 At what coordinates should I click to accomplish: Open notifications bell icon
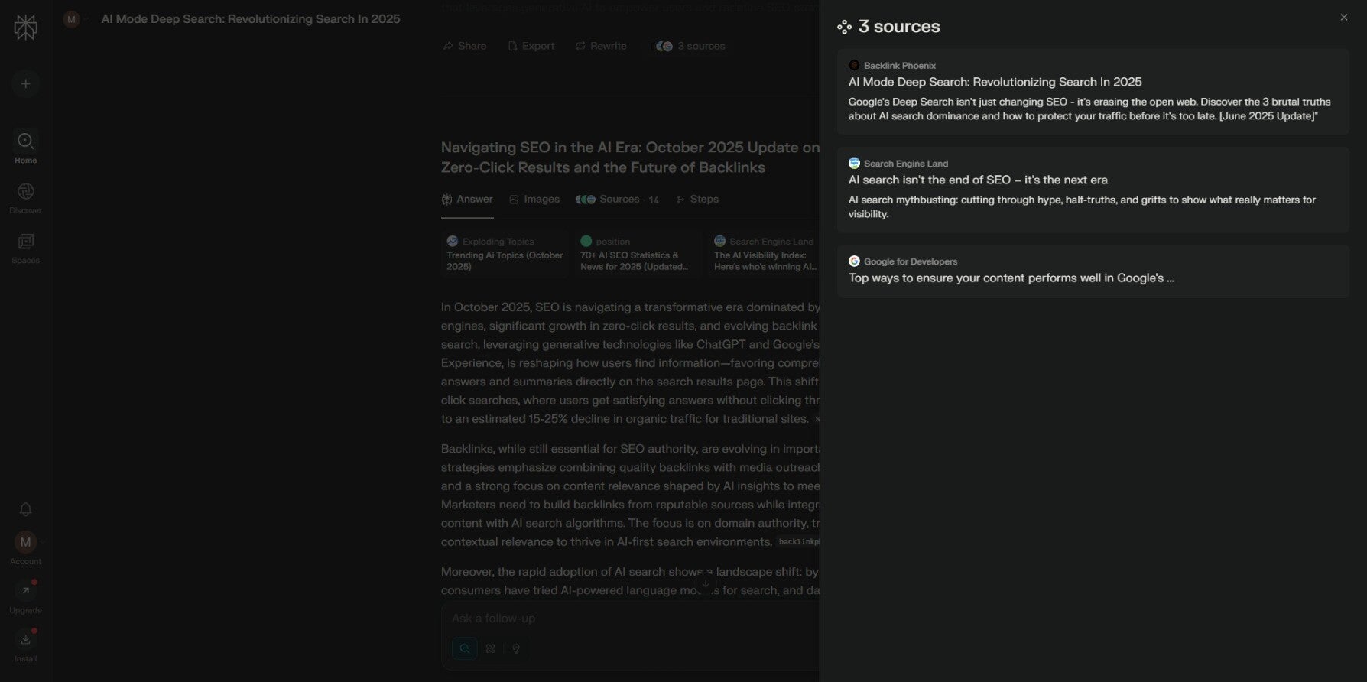tap(25, 509)
